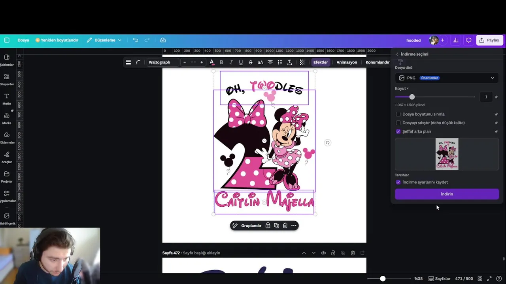
Task: Open corner rounding tool
Action: click(138, 62)
